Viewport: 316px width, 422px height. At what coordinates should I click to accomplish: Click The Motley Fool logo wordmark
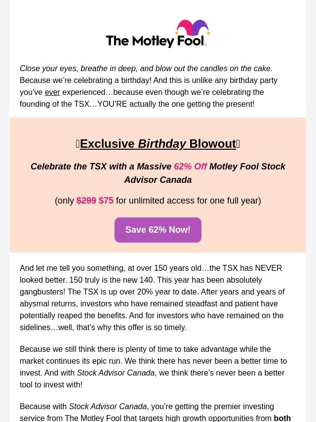click(x=148, y=41)
